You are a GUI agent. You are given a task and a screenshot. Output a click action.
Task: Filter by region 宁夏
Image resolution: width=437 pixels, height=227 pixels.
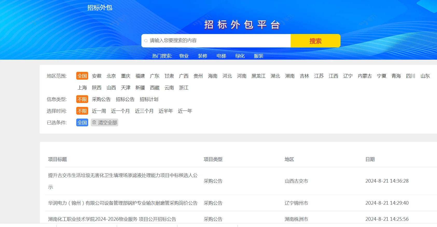382,76
